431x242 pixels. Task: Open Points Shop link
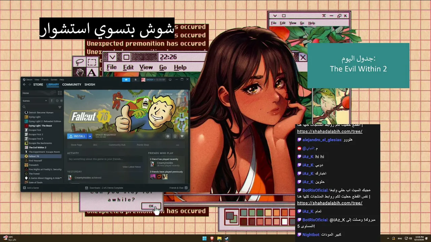[143, 145]
